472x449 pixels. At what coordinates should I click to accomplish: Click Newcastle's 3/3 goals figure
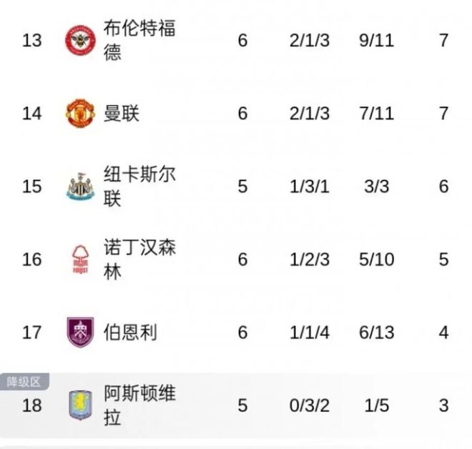click(x=377, y=187)
